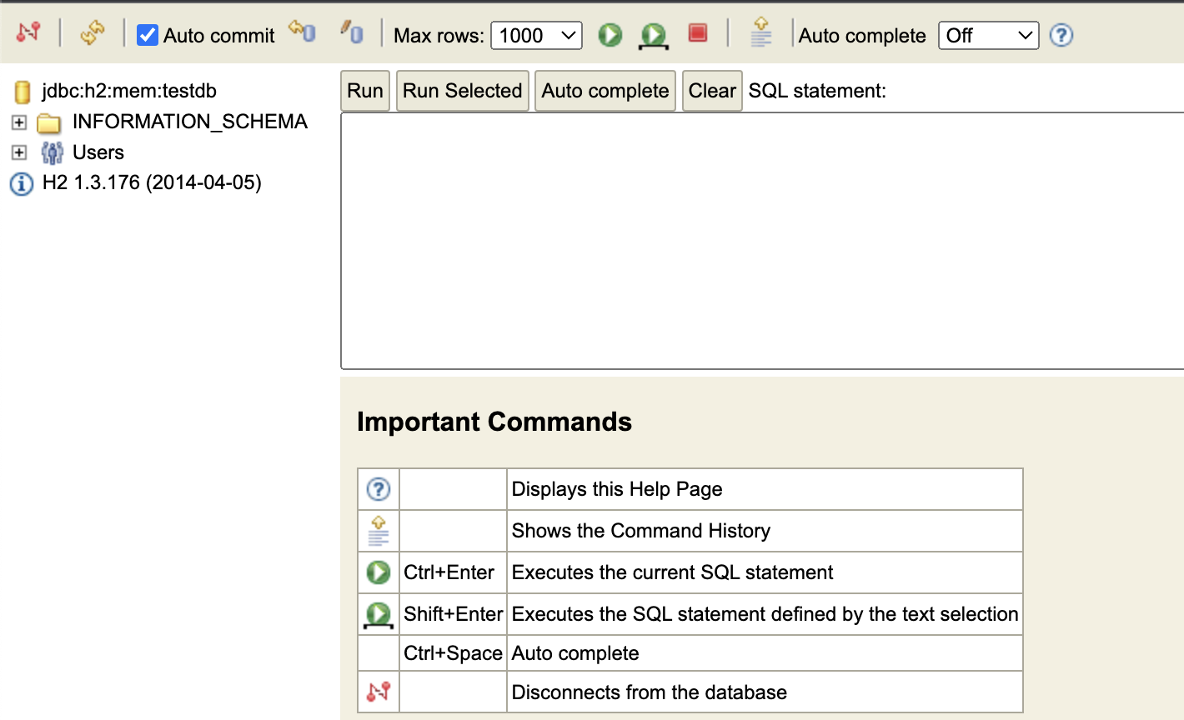The height and width of the screenshot is (720, 1184).
Task: Expand the Users tree node
Action: click(x=19, y=152)
